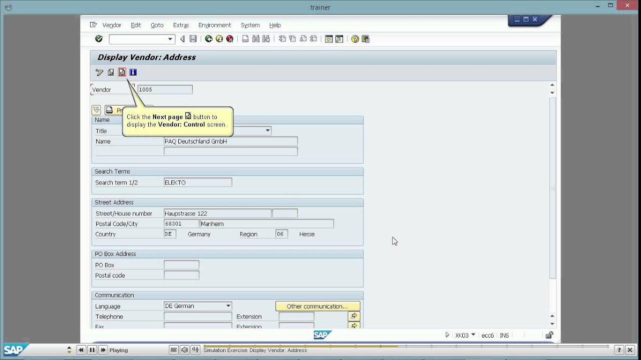Click the green Enter checkmark icon
The height and width of the screenshot is (360, 641).
click(99, 38)
